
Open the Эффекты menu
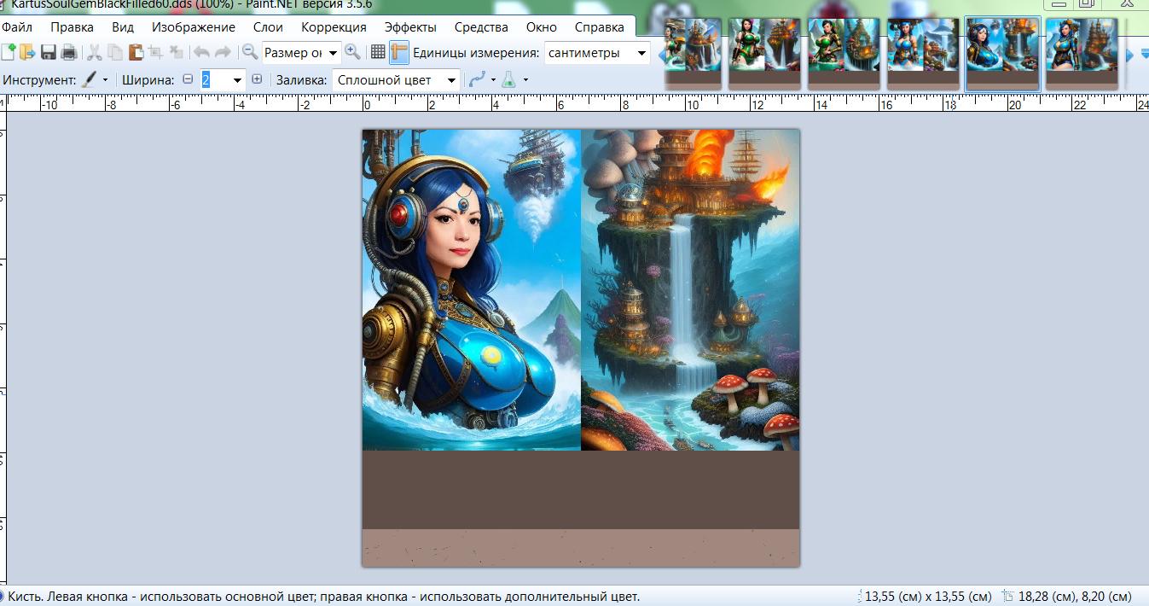point(409,27)
